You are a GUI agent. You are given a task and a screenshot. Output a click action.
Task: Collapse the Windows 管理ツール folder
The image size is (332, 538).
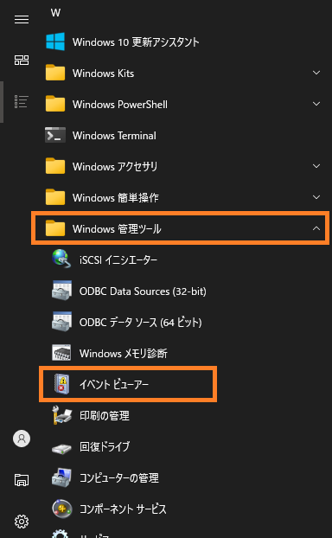click(x=181, y=228)
